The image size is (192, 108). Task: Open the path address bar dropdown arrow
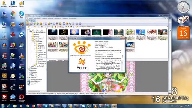(167, 27)
